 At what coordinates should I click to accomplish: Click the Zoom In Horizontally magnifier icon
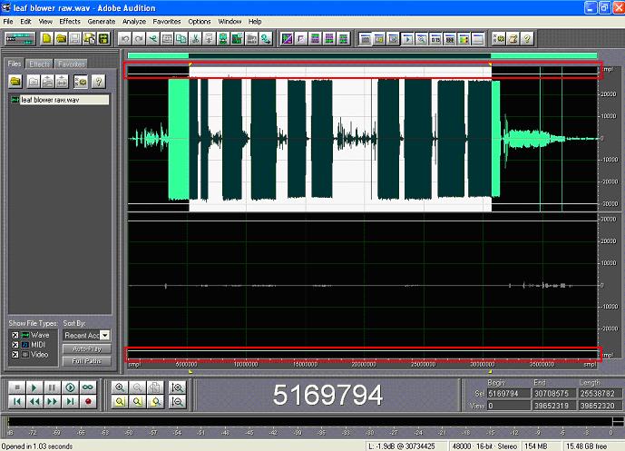pyautogui.click(x=120, y=387)
